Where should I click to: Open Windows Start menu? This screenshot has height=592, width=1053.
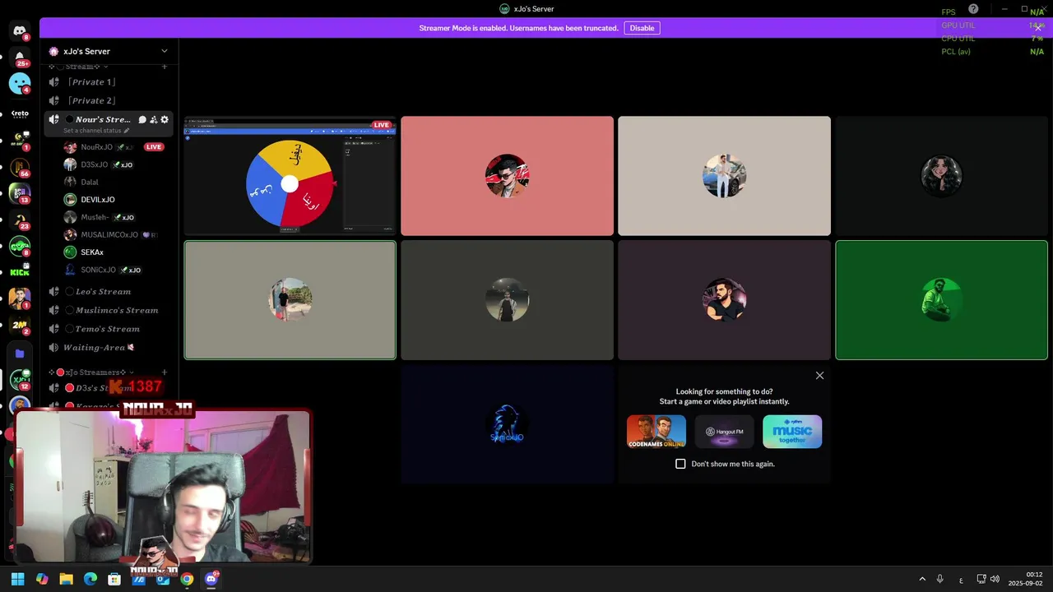(x=18, y=579)
